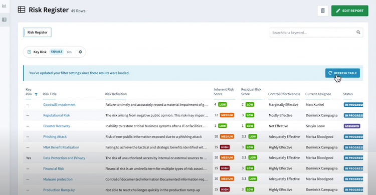This screenshot has width=376, height=195.
Task: Click the HIGH inherent badge for Financial Risk
Action: [x=225, y=168]
